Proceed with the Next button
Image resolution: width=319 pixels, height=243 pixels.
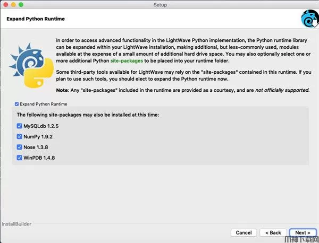point(303,232)
